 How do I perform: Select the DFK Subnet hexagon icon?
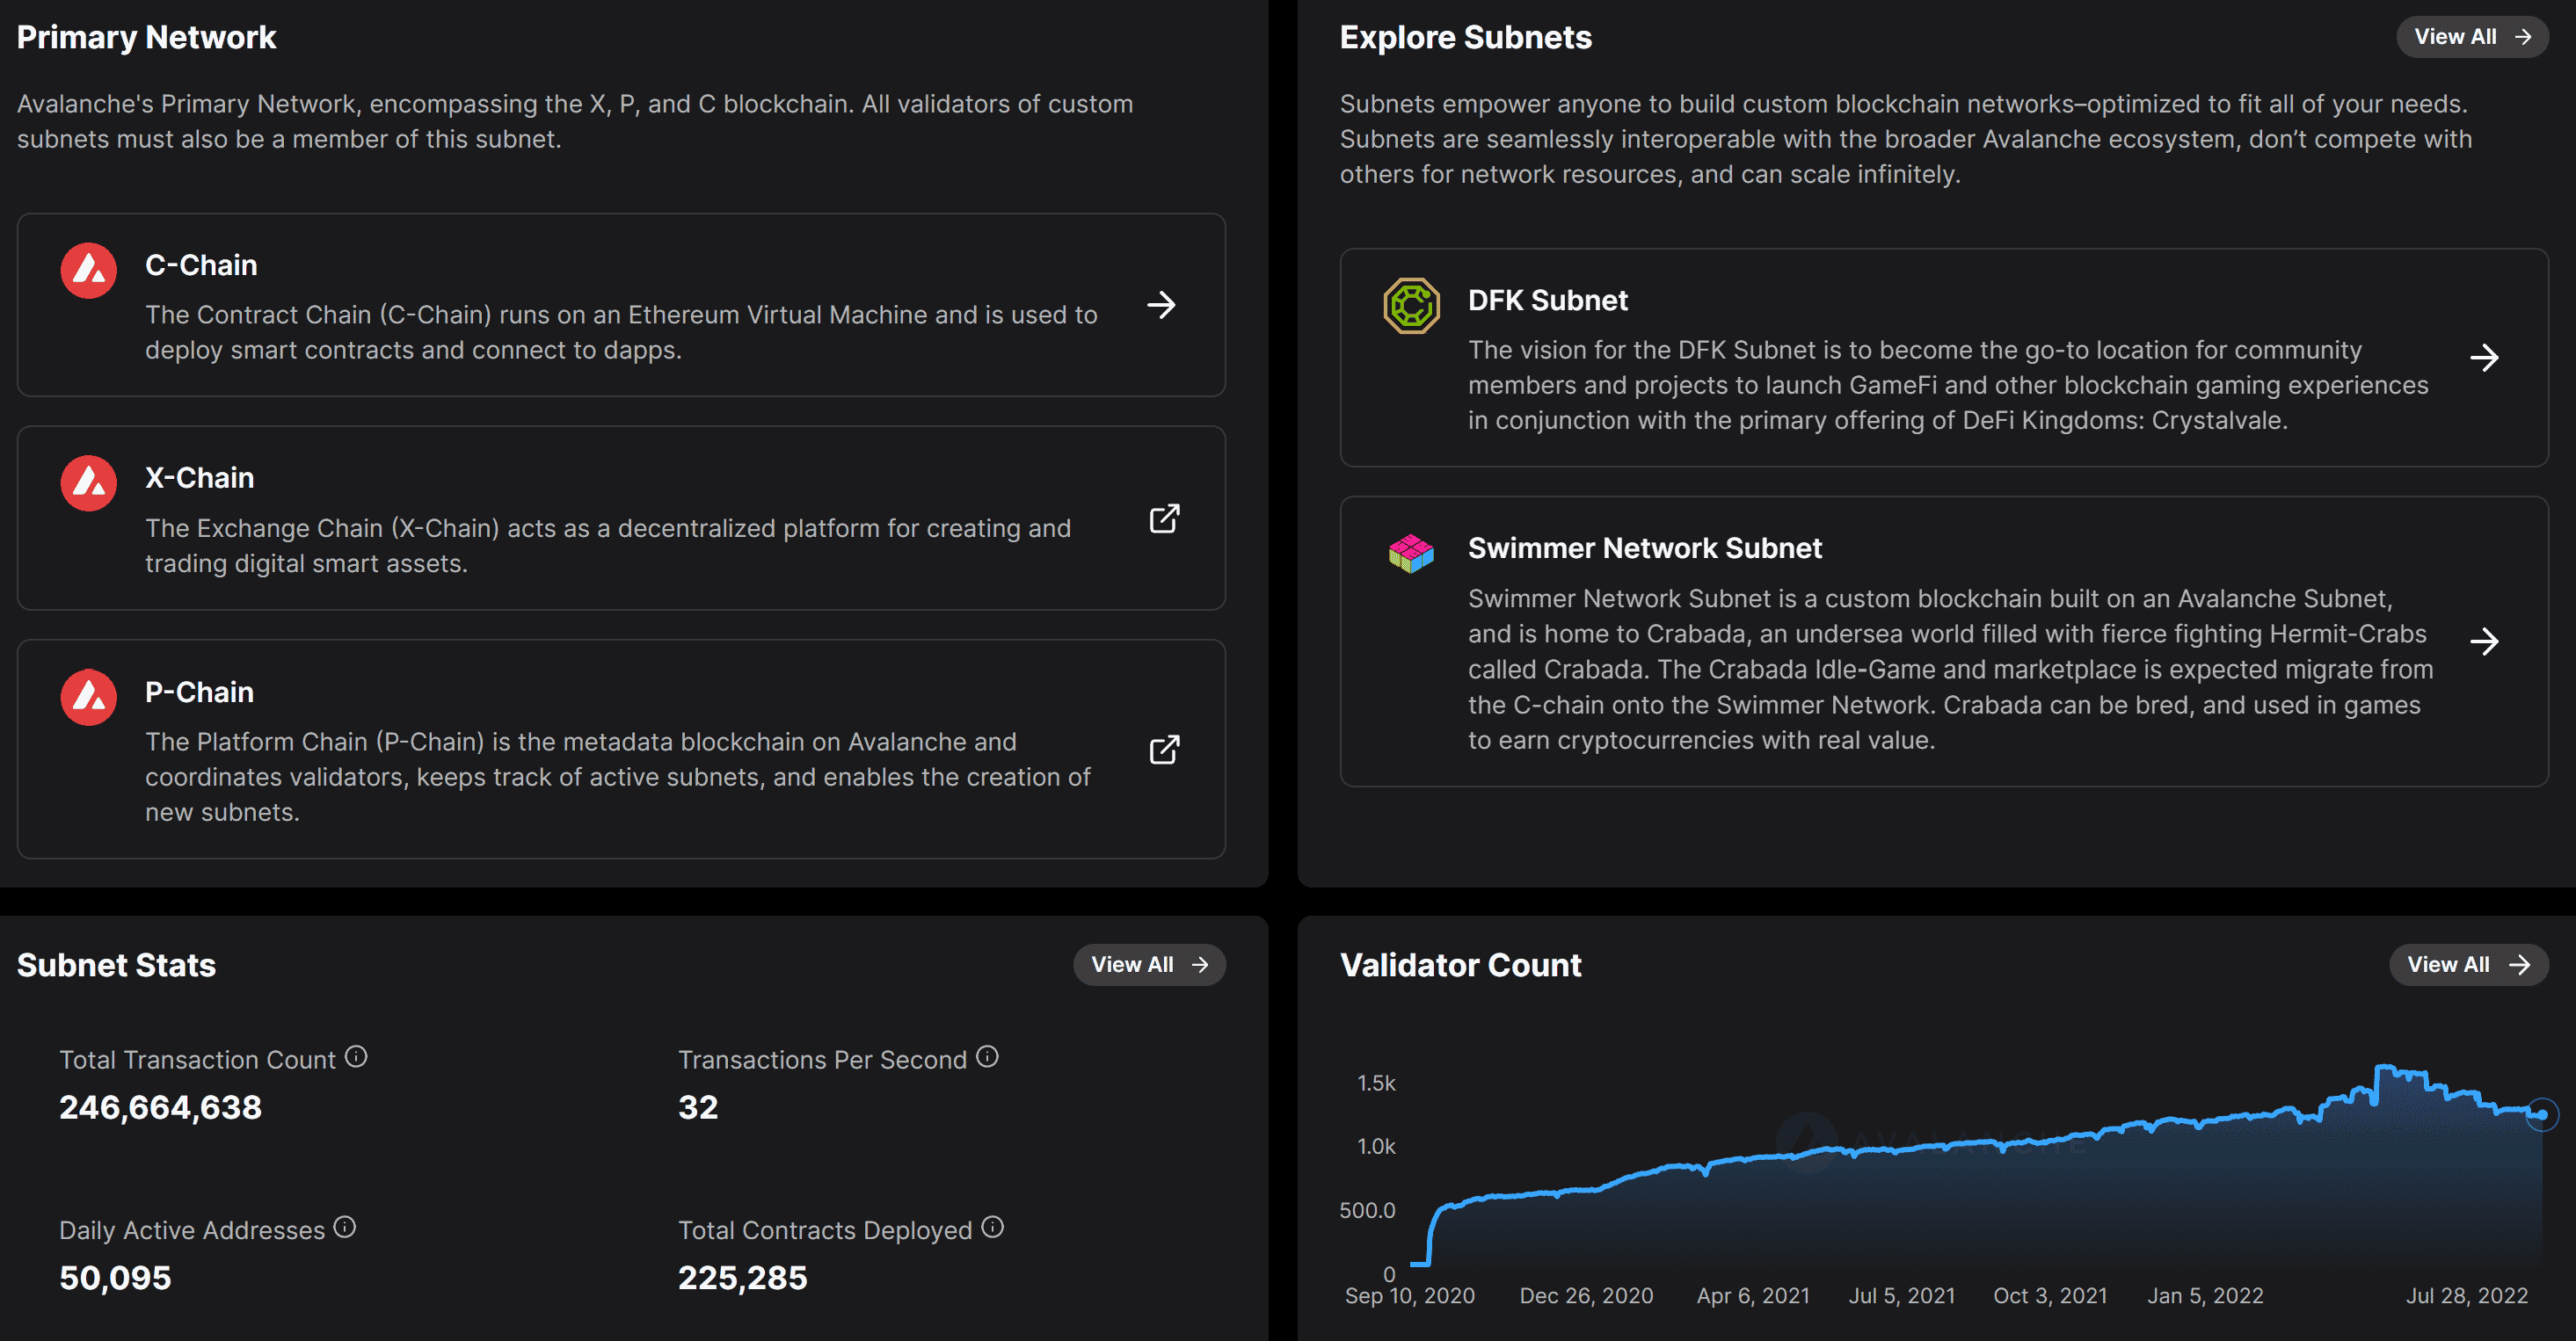1410,305
